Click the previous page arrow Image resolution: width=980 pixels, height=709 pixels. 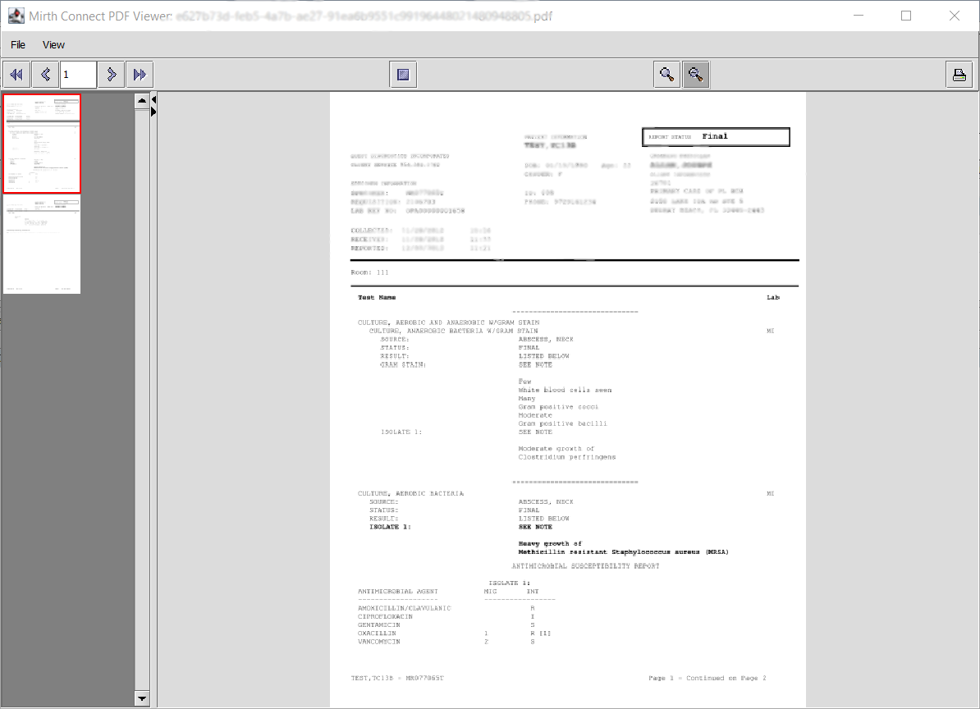tap(45, 75)
